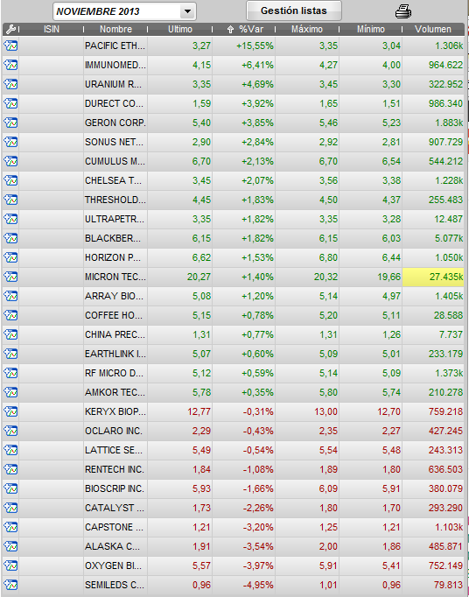
Task: Sort by Nombre column header
Action: (x=115, y=29)
